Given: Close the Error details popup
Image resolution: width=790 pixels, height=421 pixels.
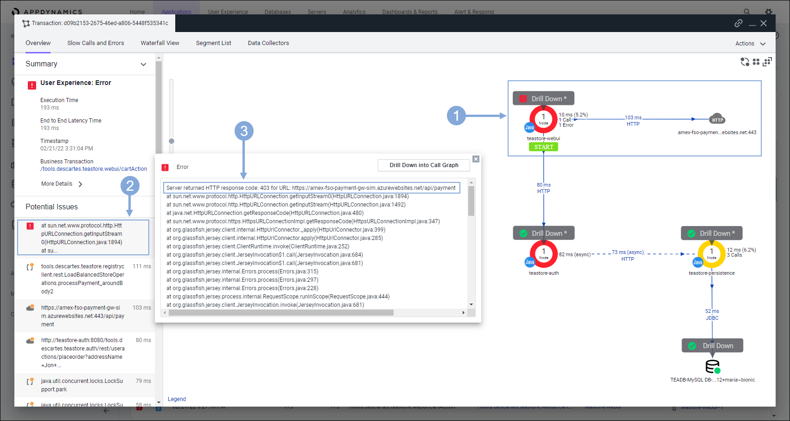Looking at the screenshot, I should (476, 159).
